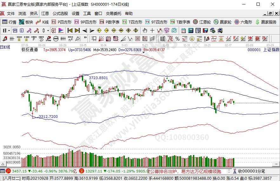Expand the 日 period dropdown arrow
This screenshot has height=181, width=280.
[x=9, y=30]
